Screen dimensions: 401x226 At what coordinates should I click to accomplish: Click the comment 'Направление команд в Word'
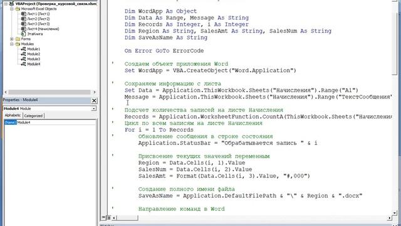click(182, 209)
